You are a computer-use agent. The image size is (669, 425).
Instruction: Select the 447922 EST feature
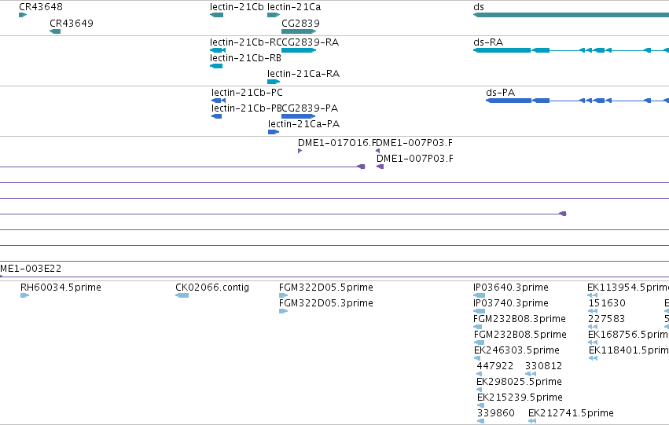[479, 374]
